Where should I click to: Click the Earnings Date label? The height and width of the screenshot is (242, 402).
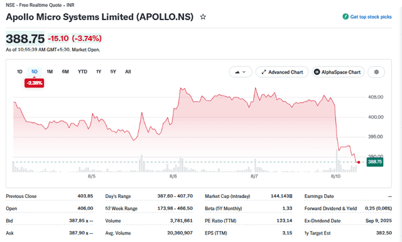coord(319,196)
